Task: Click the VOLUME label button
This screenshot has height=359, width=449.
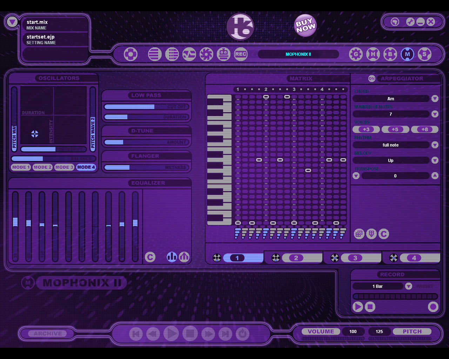Action: (321, 331)
